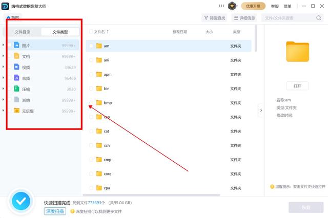
Task: Click the blue scan-complete checkmark icon
Action: (x=21, y=201)
